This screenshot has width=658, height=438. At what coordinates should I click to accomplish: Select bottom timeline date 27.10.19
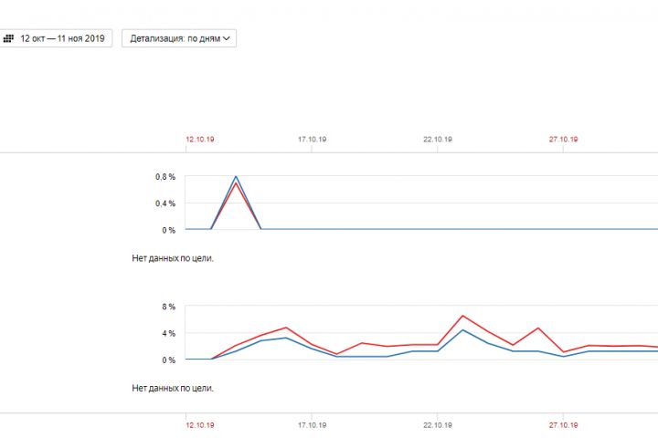[563, 425]
